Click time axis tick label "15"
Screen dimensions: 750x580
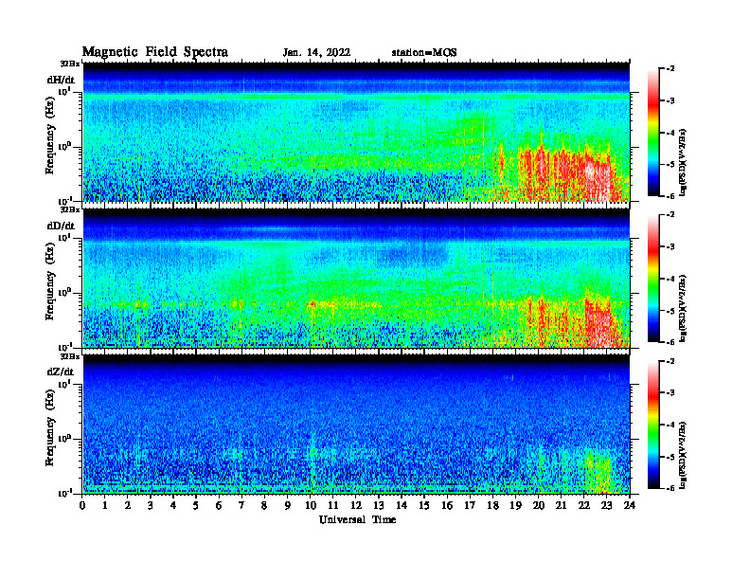(424, 505)
